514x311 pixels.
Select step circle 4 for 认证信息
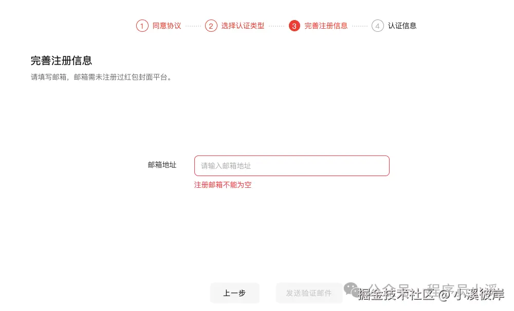[x=377, y=25]
